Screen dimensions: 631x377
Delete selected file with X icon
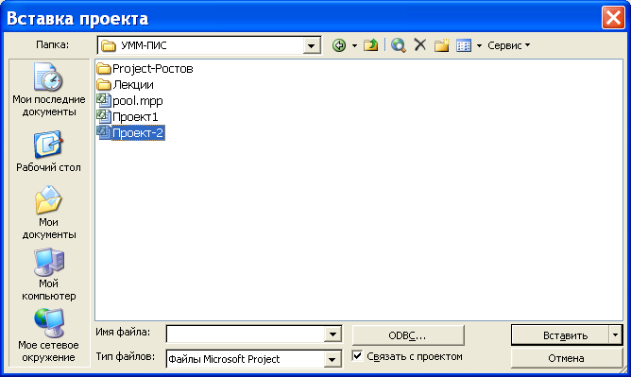(x=420, y=44)
